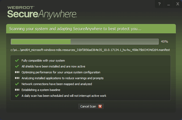The image size is (182, 120).
Task: Click the Establishing a system baseline text
Action: (x=41, y=90)
